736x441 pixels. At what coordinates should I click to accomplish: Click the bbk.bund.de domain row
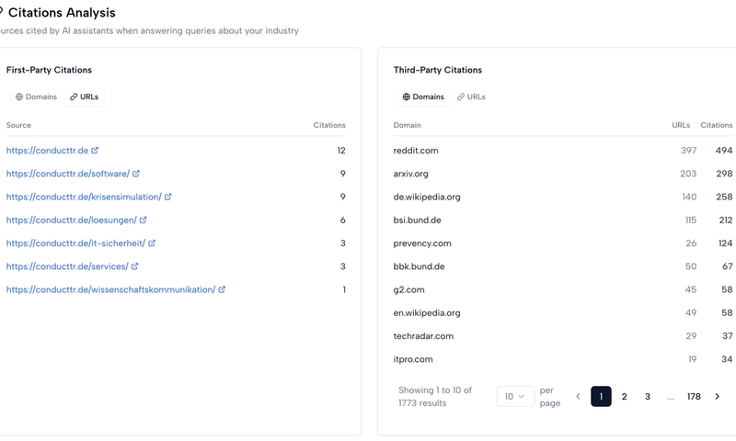563,266
